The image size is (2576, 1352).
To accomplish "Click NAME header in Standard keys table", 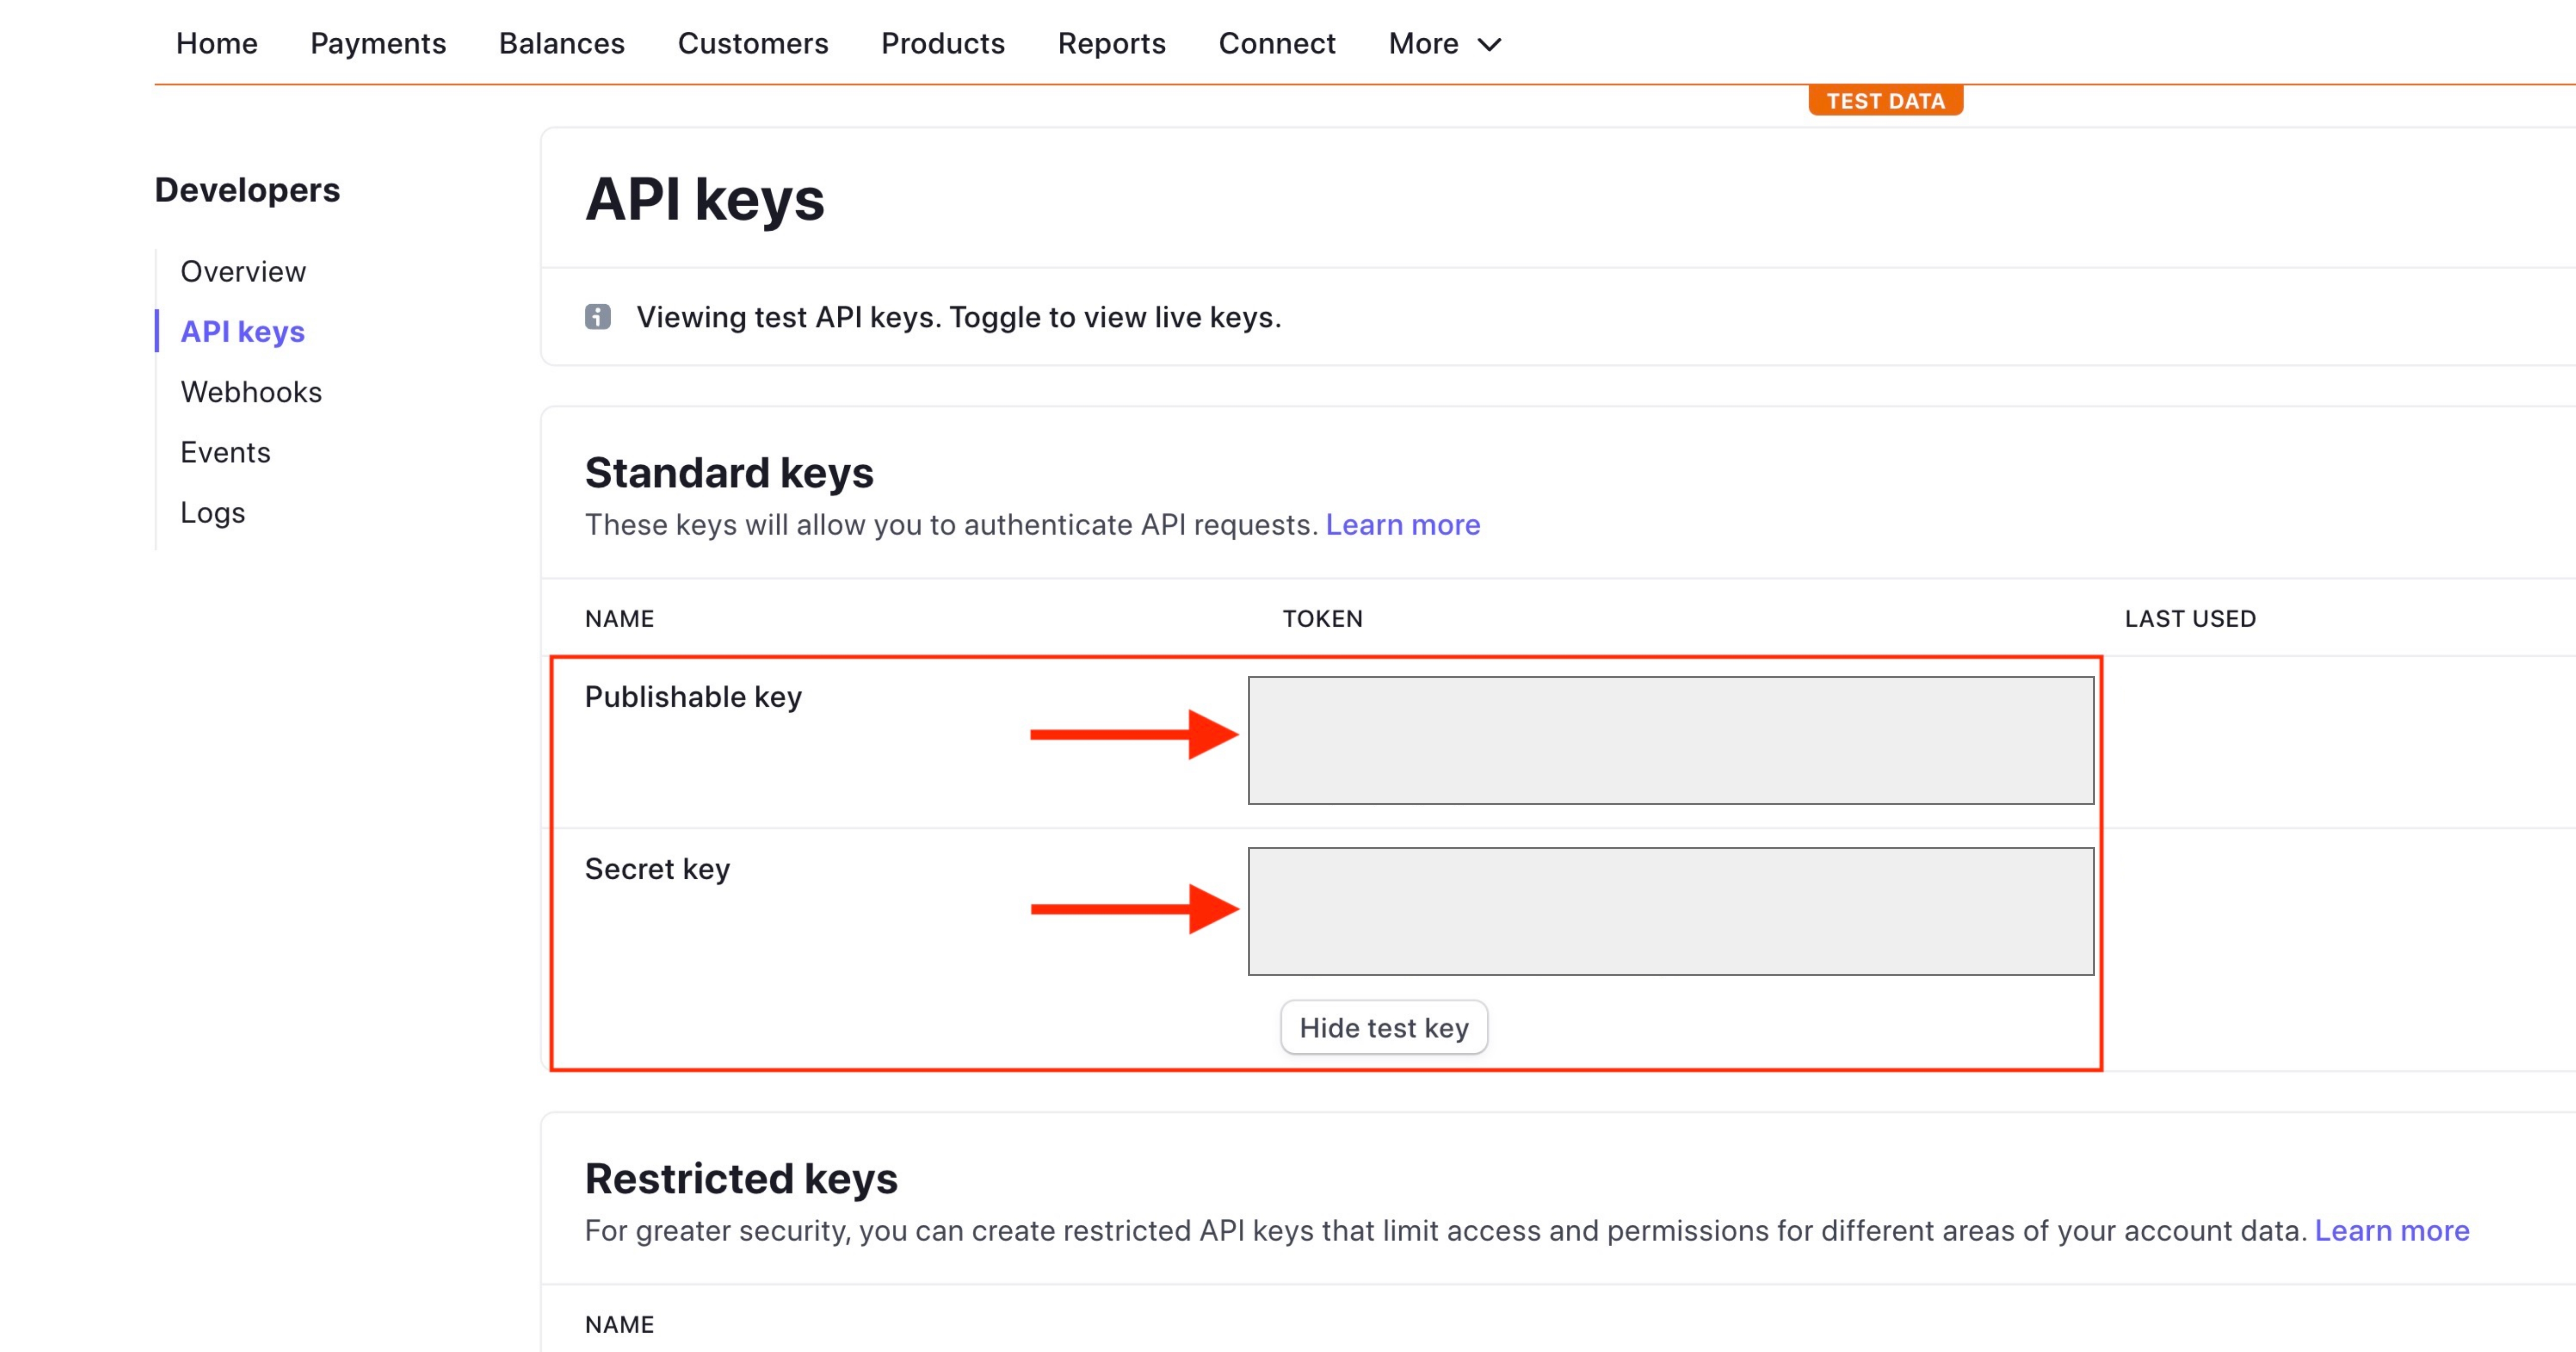I will click(619, 619).
